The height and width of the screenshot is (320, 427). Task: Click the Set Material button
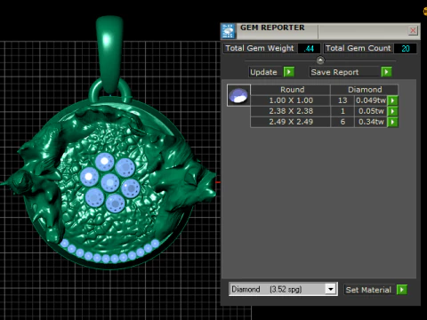pyautogui.click(x=368, y=290)
